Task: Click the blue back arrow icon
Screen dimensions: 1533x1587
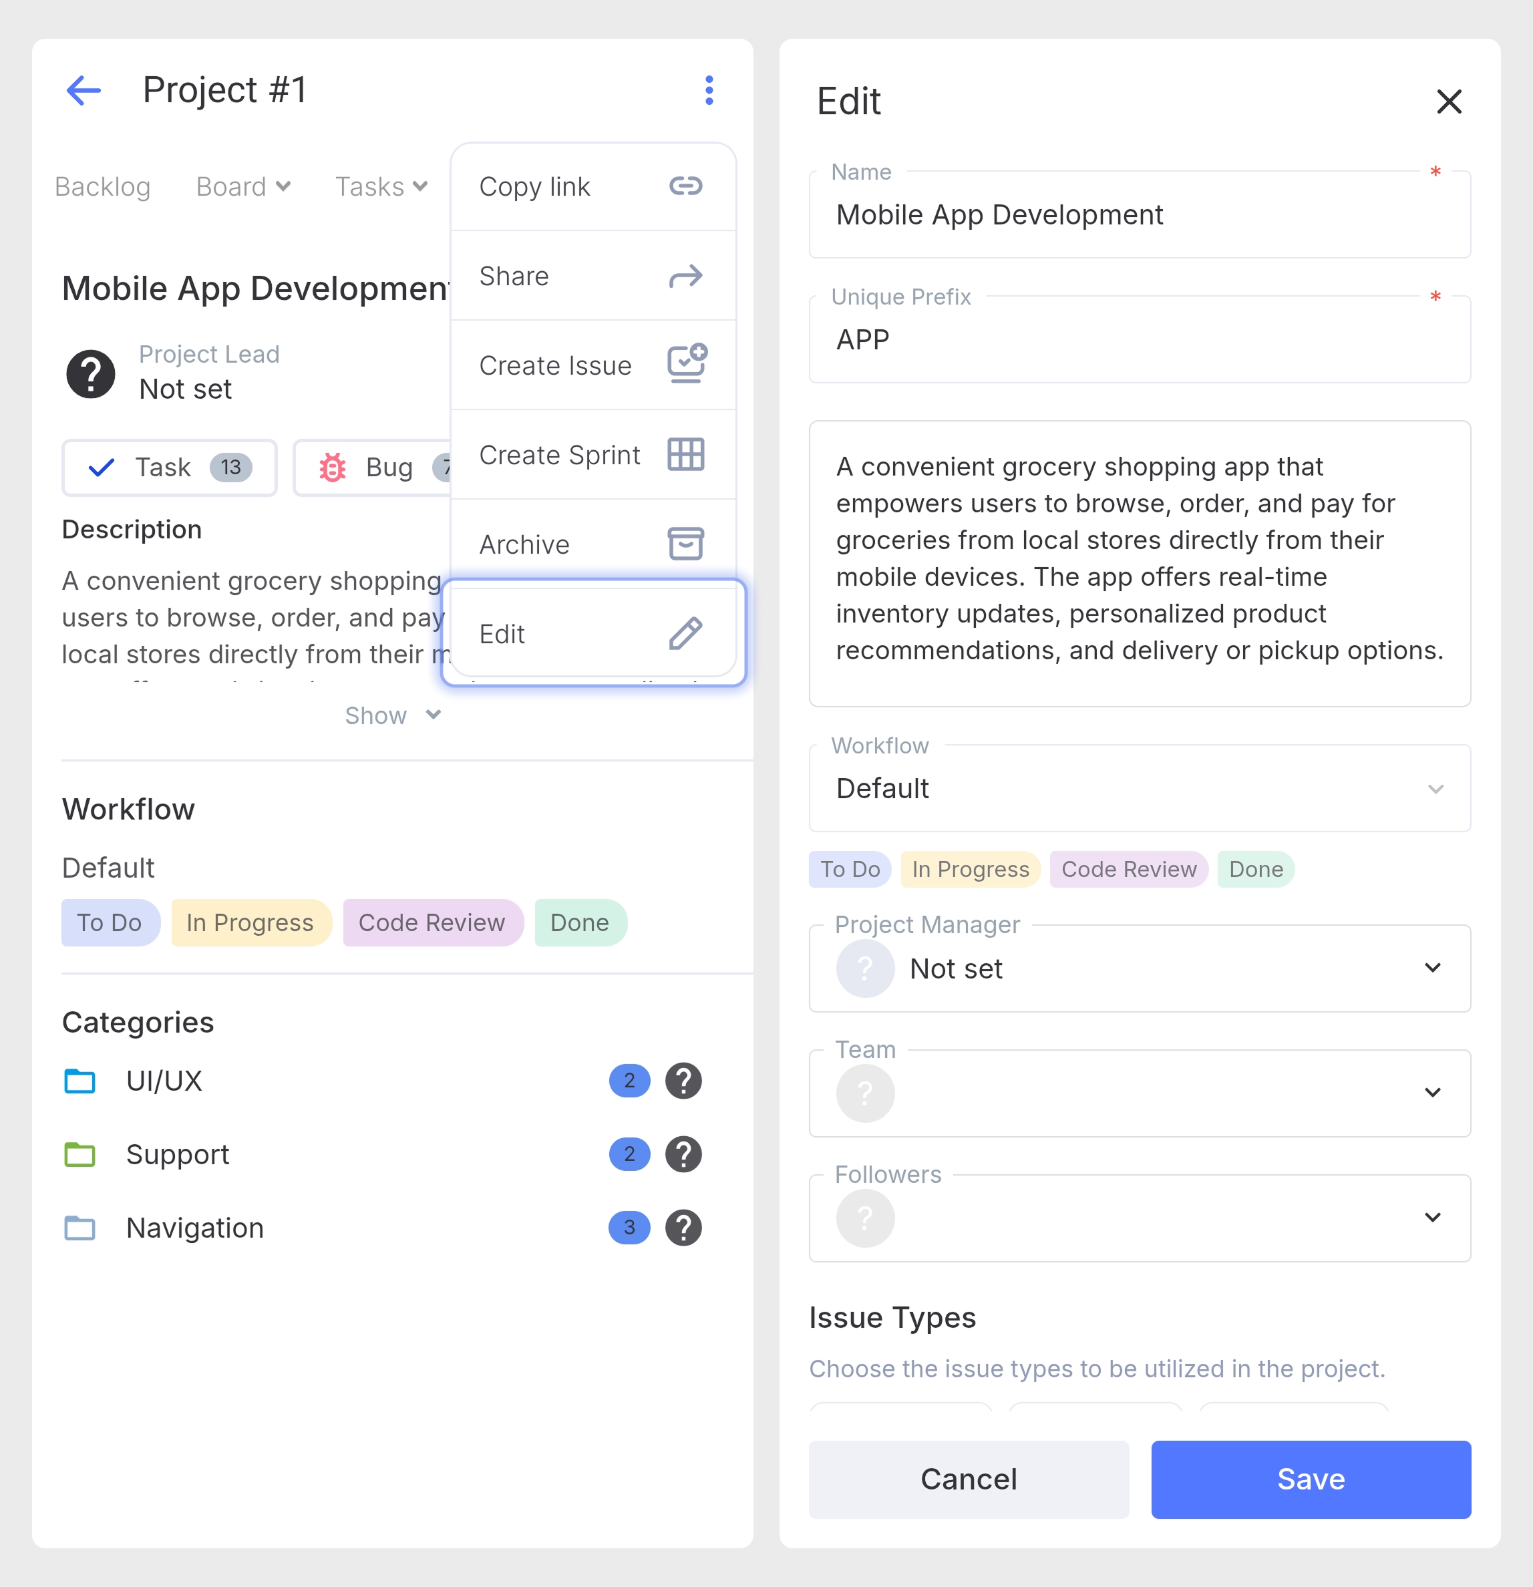Action: tap(83, 90)
